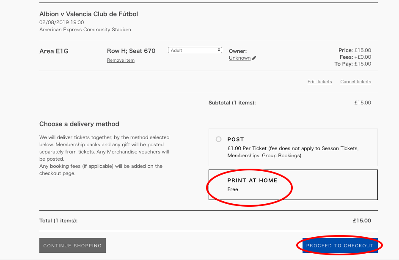Click the Free label under Print at Home
This screenshot has height=260, width=399.
tap(233, 189)
